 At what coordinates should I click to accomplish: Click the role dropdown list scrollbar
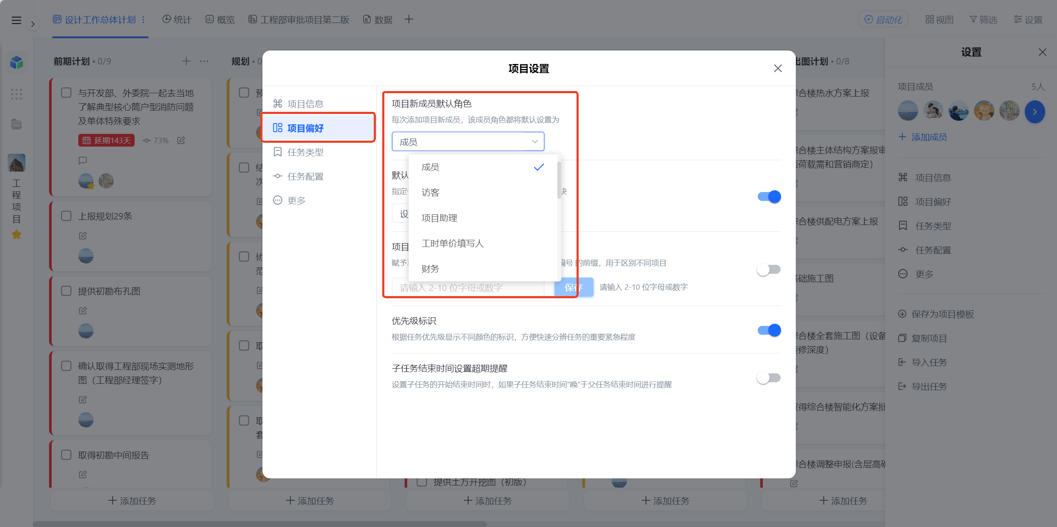[559, 180]
